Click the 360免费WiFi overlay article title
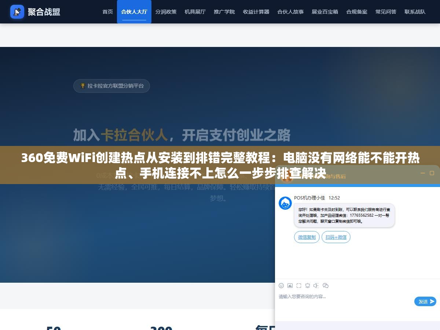Image resolution: width=440 pixels, height=330 pixels. pyautogui.click(x=220, y=165)
